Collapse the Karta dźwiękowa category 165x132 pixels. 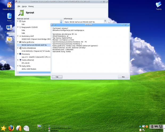click(x=18, y=48)
